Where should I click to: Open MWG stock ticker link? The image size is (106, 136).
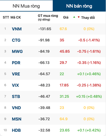pos(17,52)
